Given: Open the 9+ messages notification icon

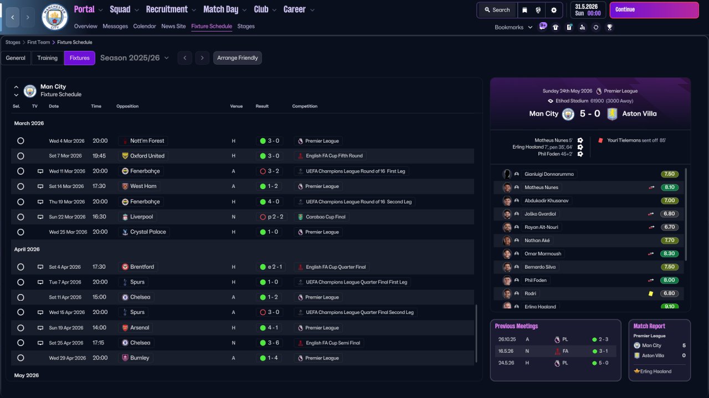Looking at the screenshot, I should click(x=543, y=26).
